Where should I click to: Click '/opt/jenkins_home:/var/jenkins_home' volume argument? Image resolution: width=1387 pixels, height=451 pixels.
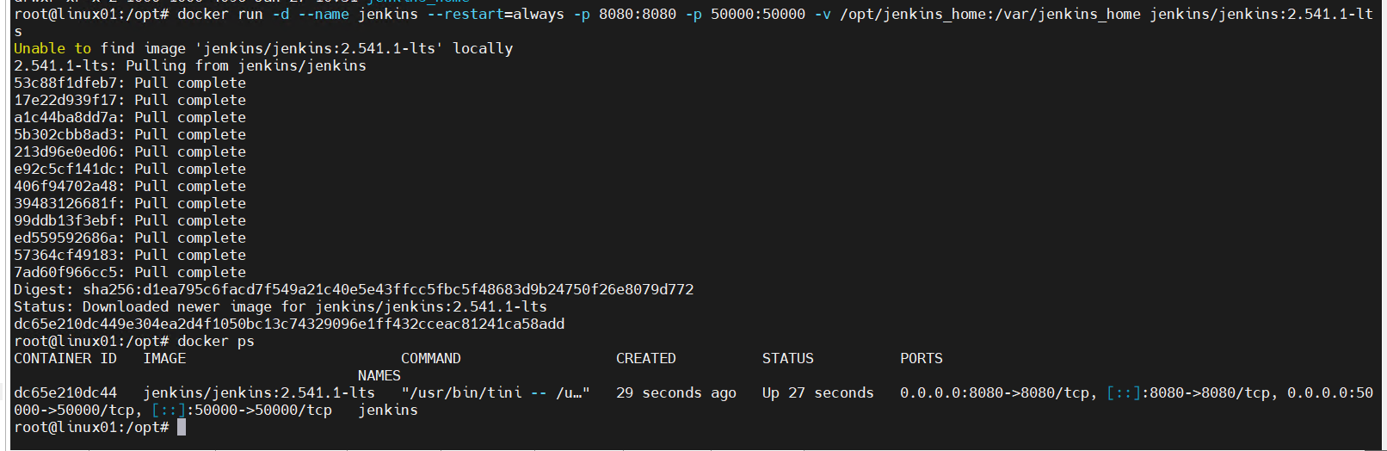click(990, 14)
